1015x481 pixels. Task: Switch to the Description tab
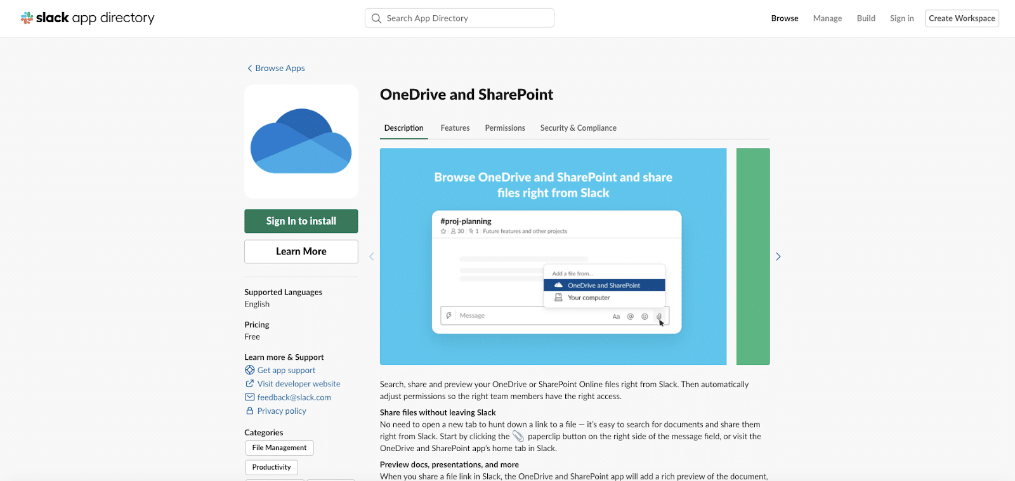point(404,128)
